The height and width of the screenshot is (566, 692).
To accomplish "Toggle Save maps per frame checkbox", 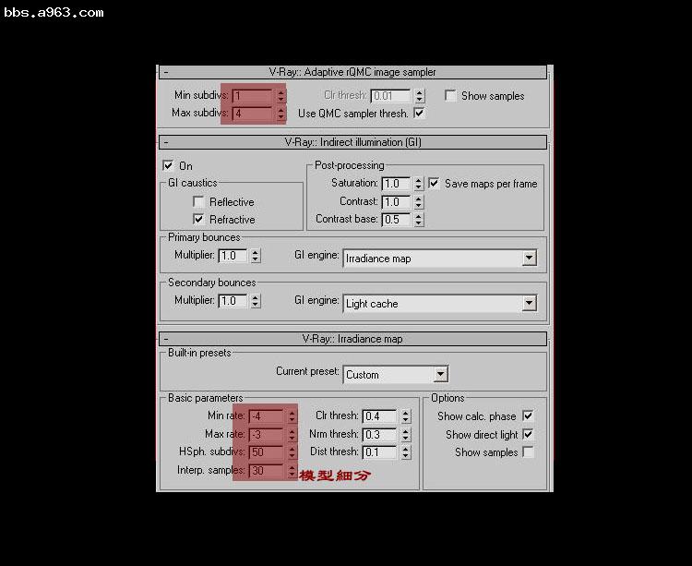I will [x=434, y=183].
